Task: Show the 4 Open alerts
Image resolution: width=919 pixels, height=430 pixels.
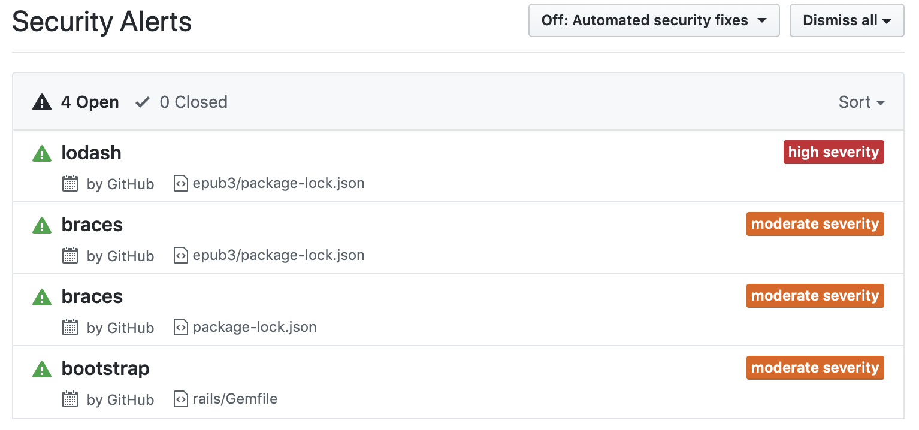Action: point(89,102)
